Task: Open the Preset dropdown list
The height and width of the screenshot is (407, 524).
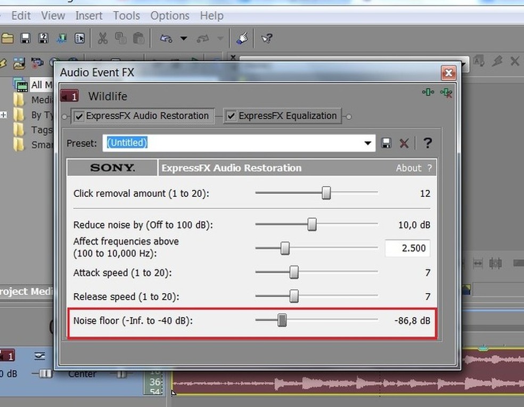Action: click(367, 143)
